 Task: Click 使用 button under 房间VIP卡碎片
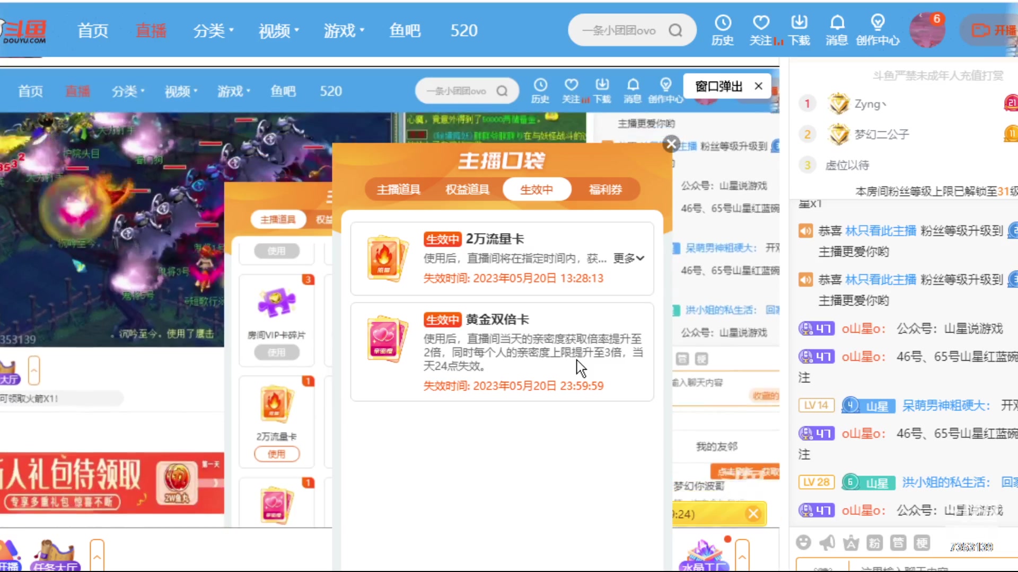(277, 352)
